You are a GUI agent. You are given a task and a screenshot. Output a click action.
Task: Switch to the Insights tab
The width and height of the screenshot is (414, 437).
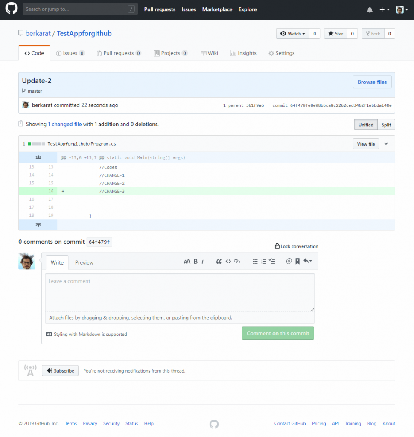243,53
